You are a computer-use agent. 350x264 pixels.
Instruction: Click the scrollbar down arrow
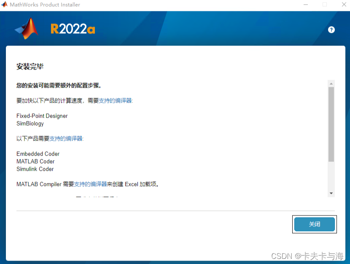331,193
